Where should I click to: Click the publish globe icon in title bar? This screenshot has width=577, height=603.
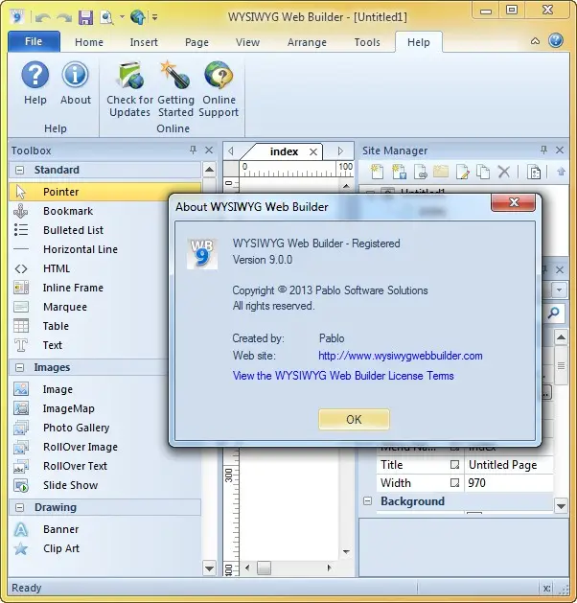[137, 17]
